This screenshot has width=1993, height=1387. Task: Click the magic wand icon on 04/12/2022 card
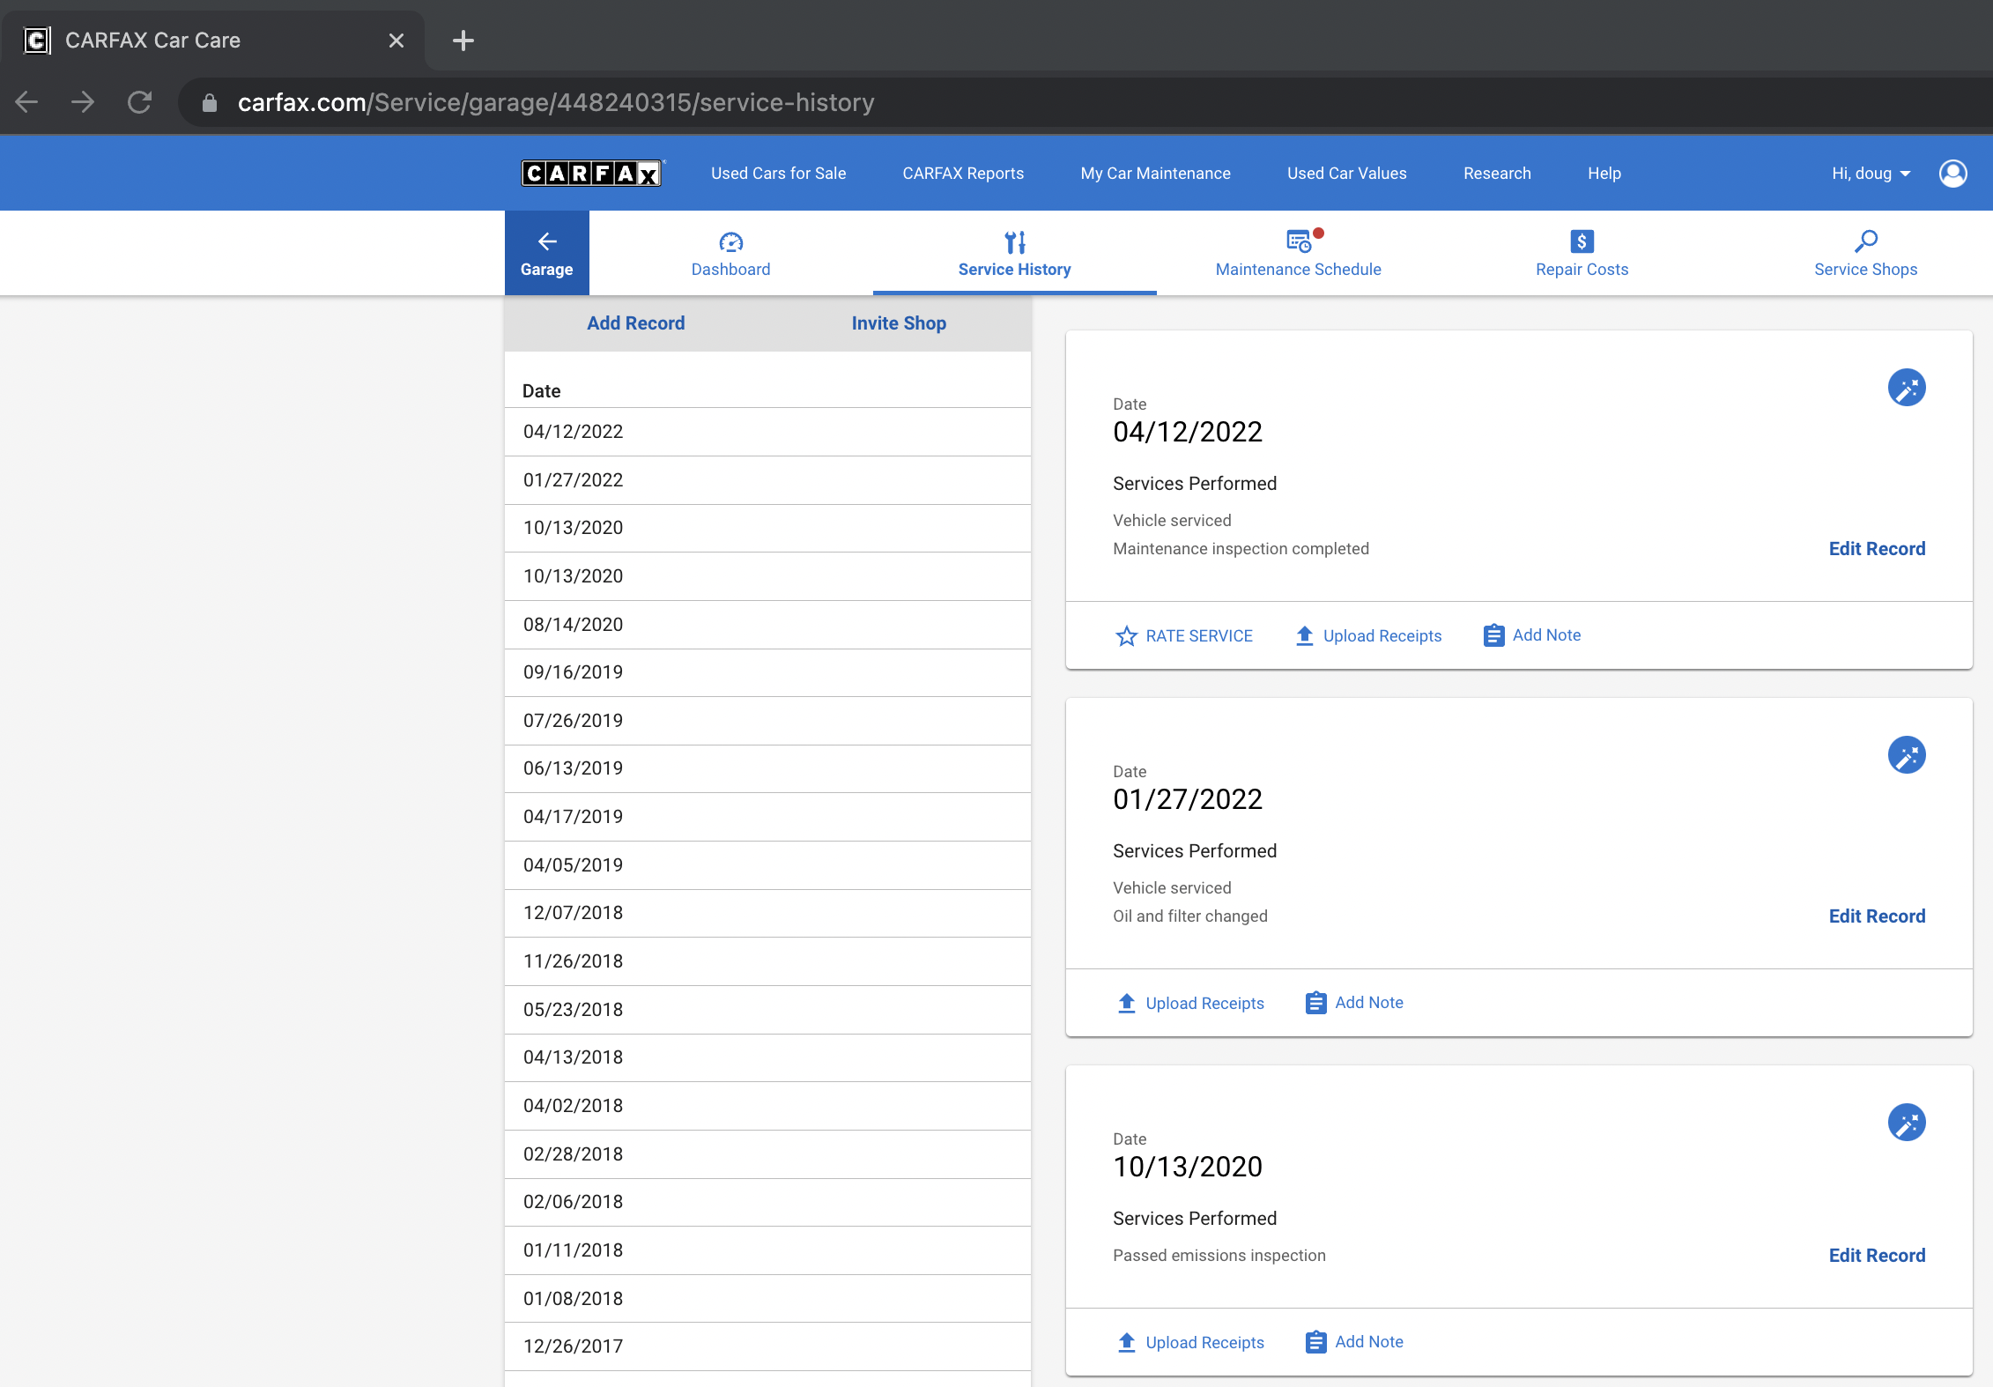point(1907,388)
